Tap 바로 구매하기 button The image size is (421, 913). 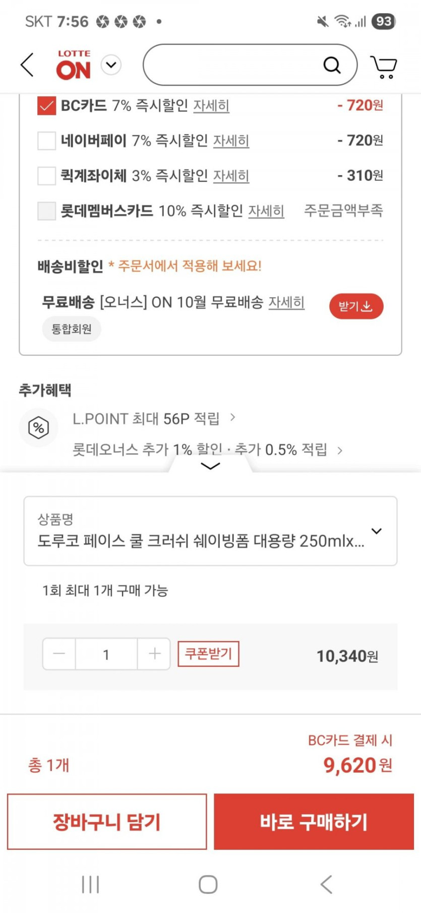314,822
